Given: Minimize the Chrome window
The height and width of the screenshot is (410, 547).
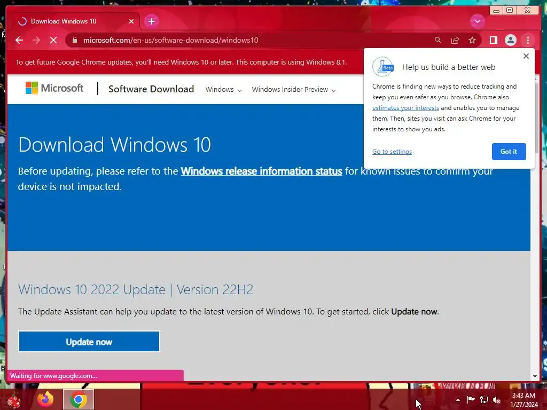Looking at the screenshot, I should (x=496, y=11).
